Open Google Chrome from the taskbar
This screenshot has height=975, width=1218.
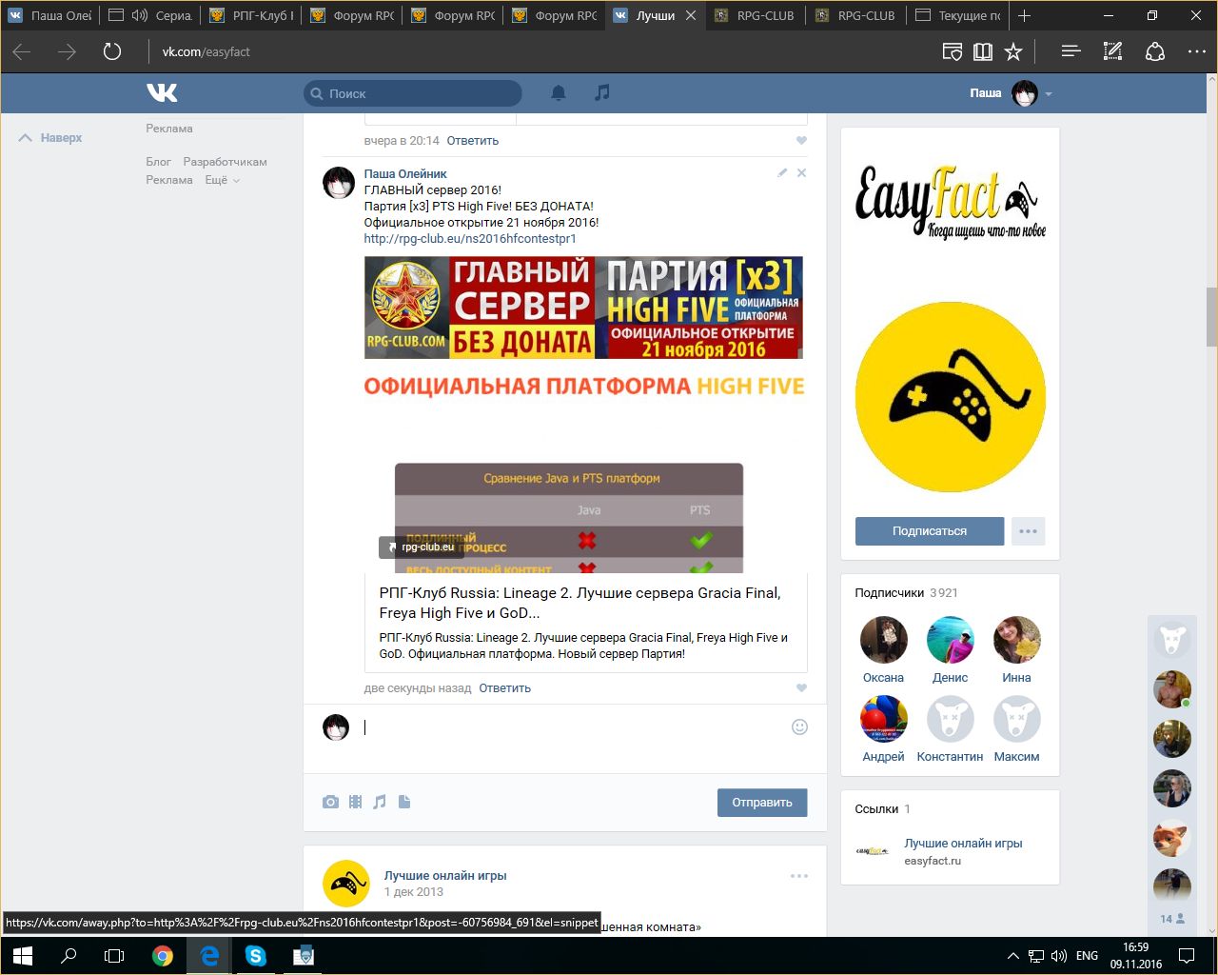pyautogui.click(x=163, y=956)
